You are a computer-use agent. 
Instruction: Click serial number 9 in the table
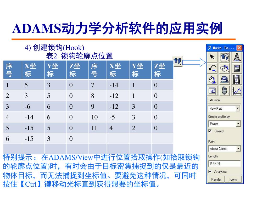point(93,107)
